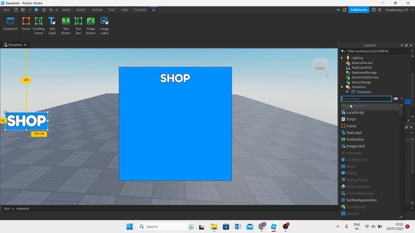Image resolution: width=415 pixels, height=233 pixels.
Task: Switch to the TEST ribbon tab
Action: (x=112, y=10)
